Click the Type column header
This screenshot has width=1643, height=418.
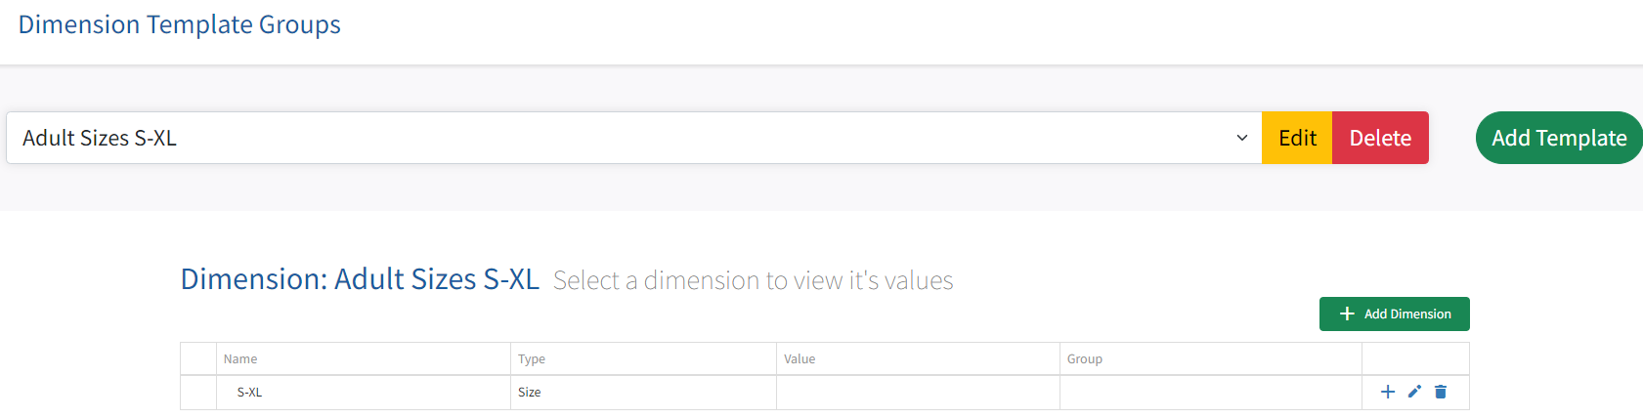[532, 359]
